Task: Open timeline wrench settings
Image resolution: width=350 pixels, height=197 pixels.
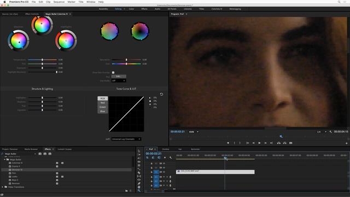Action: click(171, 158)
